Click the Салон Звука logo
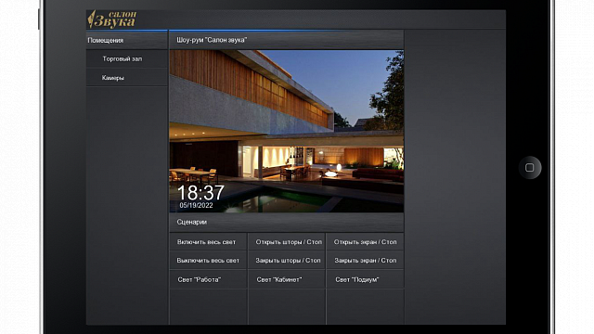 (112, 19)
